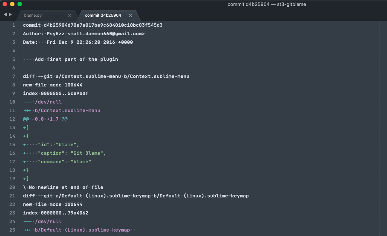The image size is (387, 236).
Task: Click the yellow minimize window button
Action: (x=12, y=4)
